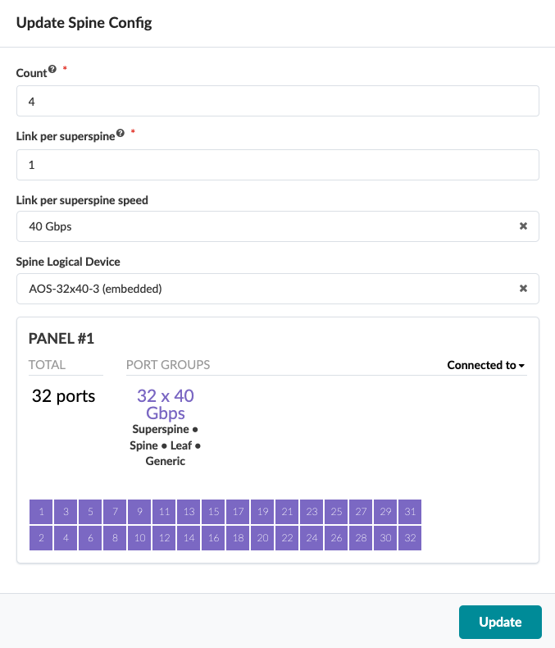Clear the Link per superspine speed selection
The image size is (555, 648).
click(523, 226)
